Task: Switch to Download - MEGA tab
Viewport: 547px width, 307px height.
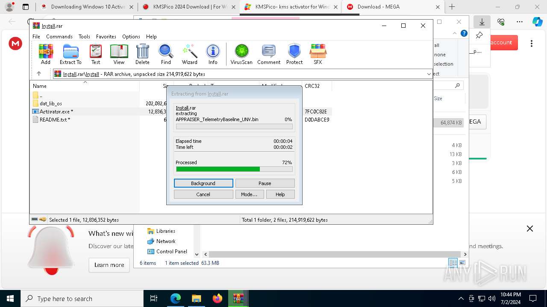Action: pos(392,7)
